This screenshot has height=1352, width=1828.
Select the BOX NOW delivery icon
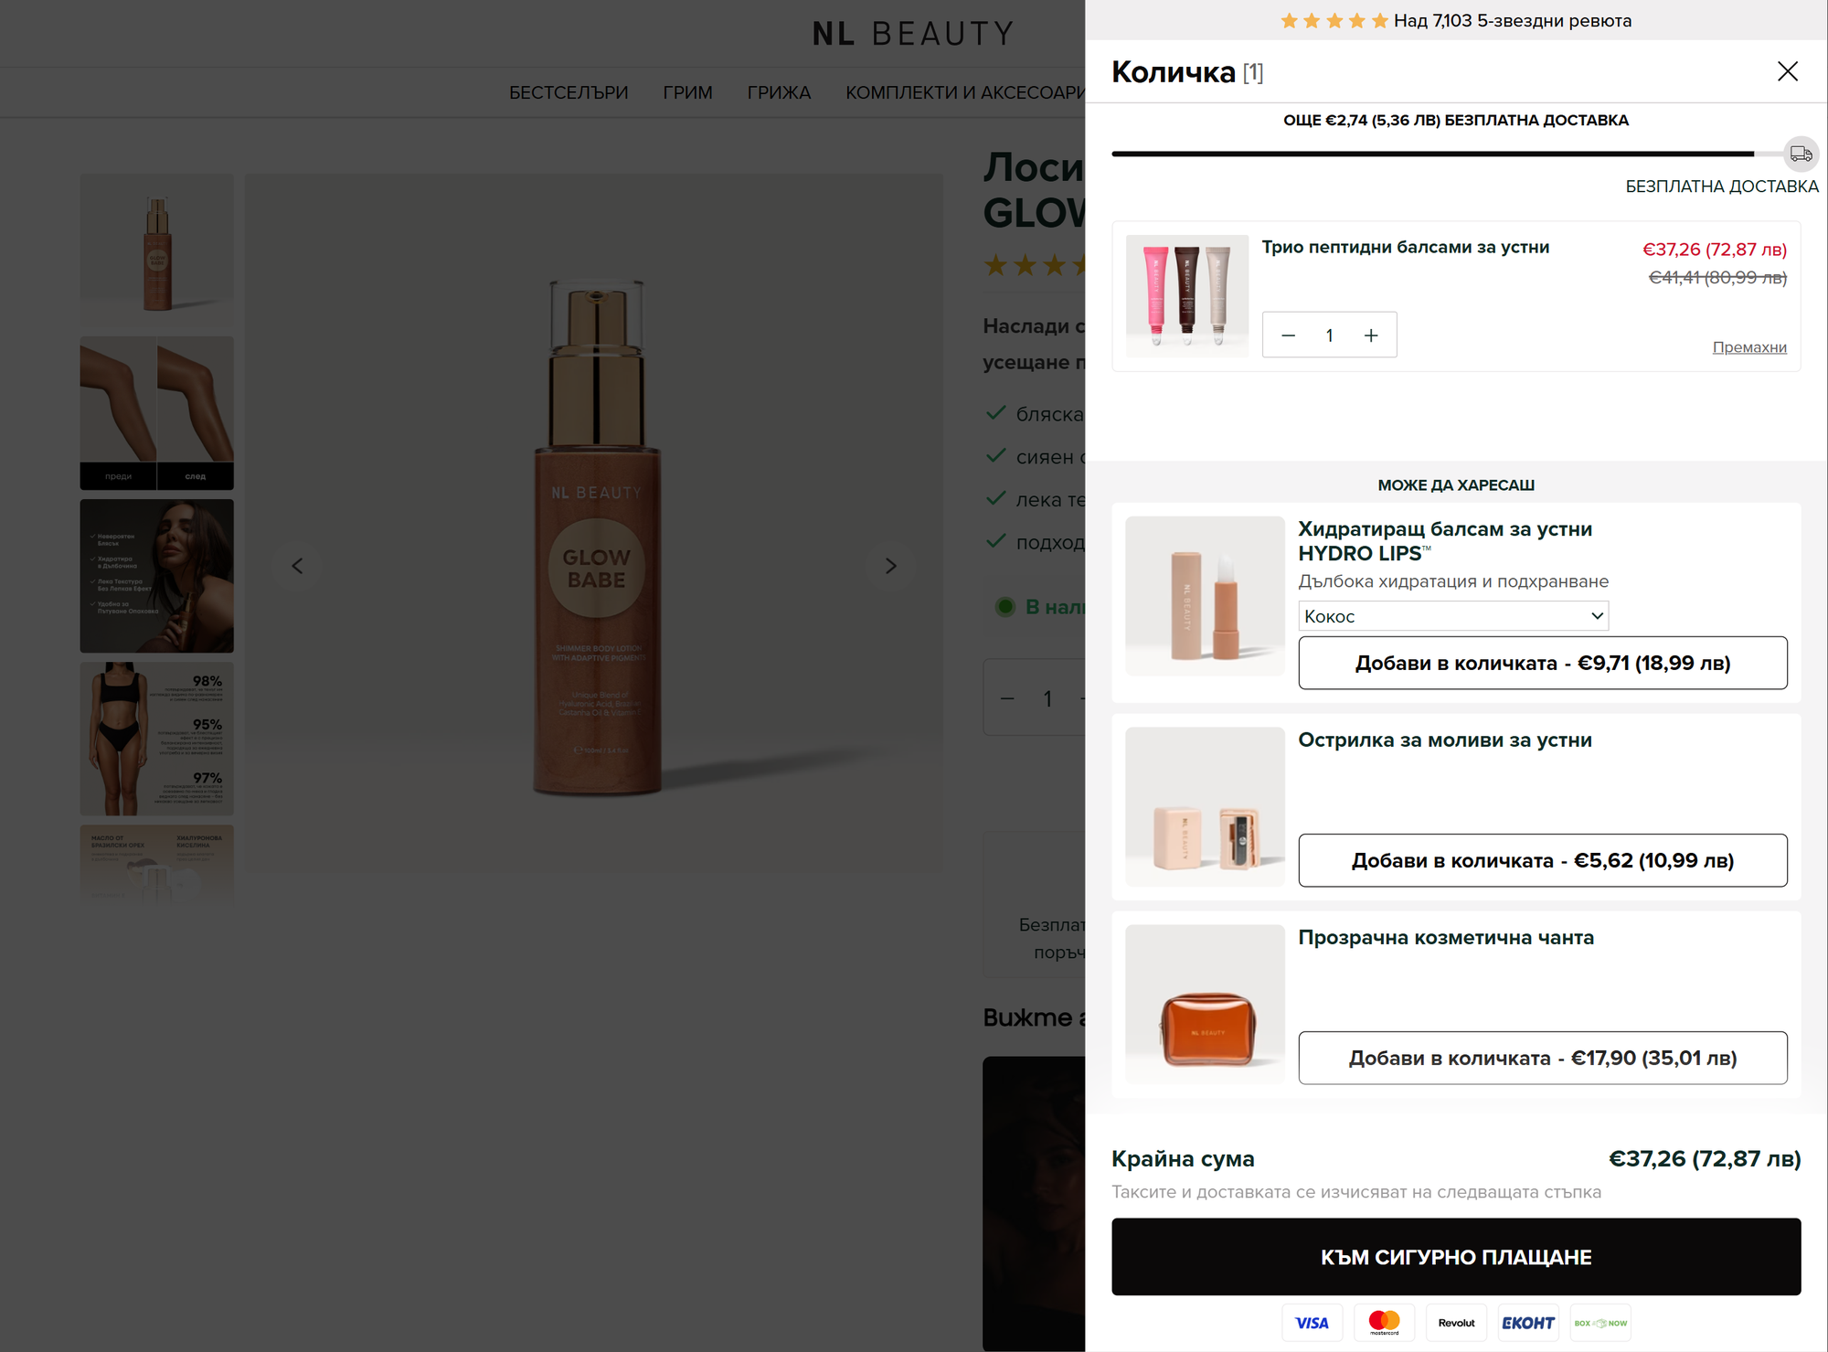pos(1600,1322)
